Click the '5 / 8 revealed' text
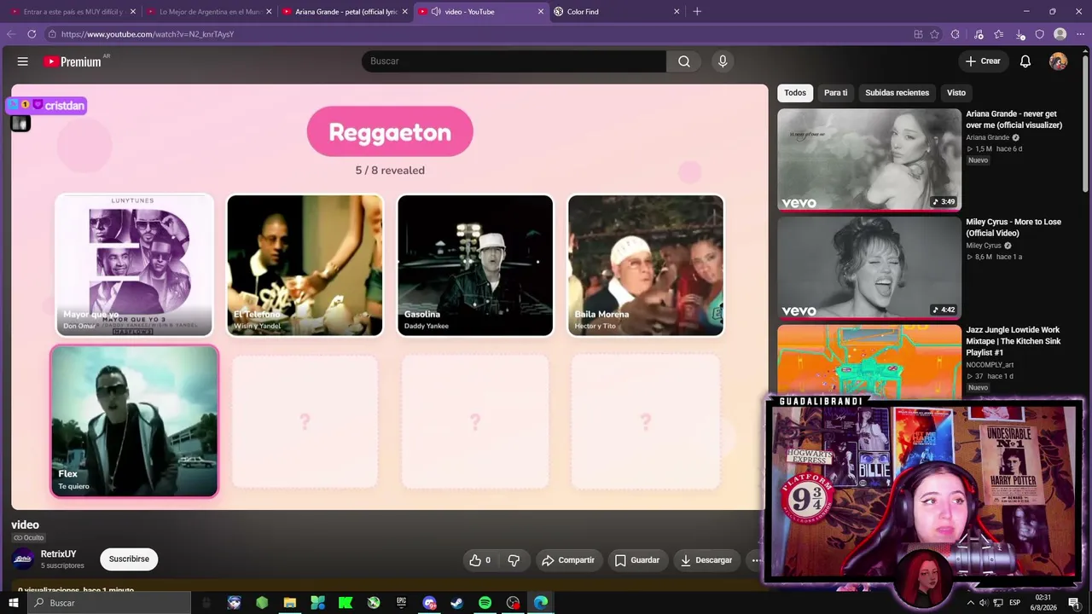This screenshot has width=1092, height=614. coord(390,171)
